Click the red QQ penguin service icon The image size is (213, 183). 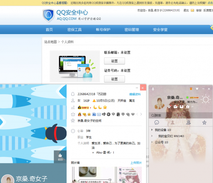[x=80, y=114]
